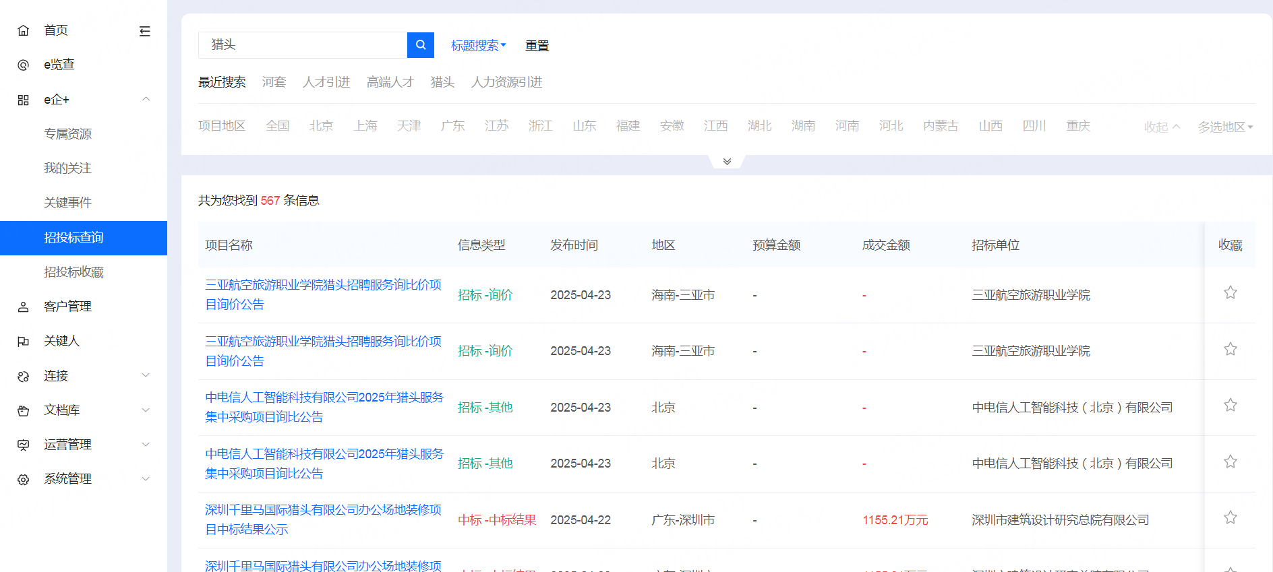Click the 1155.21万元 amount cell
This screenshot has height=572, width=1273.
click(895, 520)
